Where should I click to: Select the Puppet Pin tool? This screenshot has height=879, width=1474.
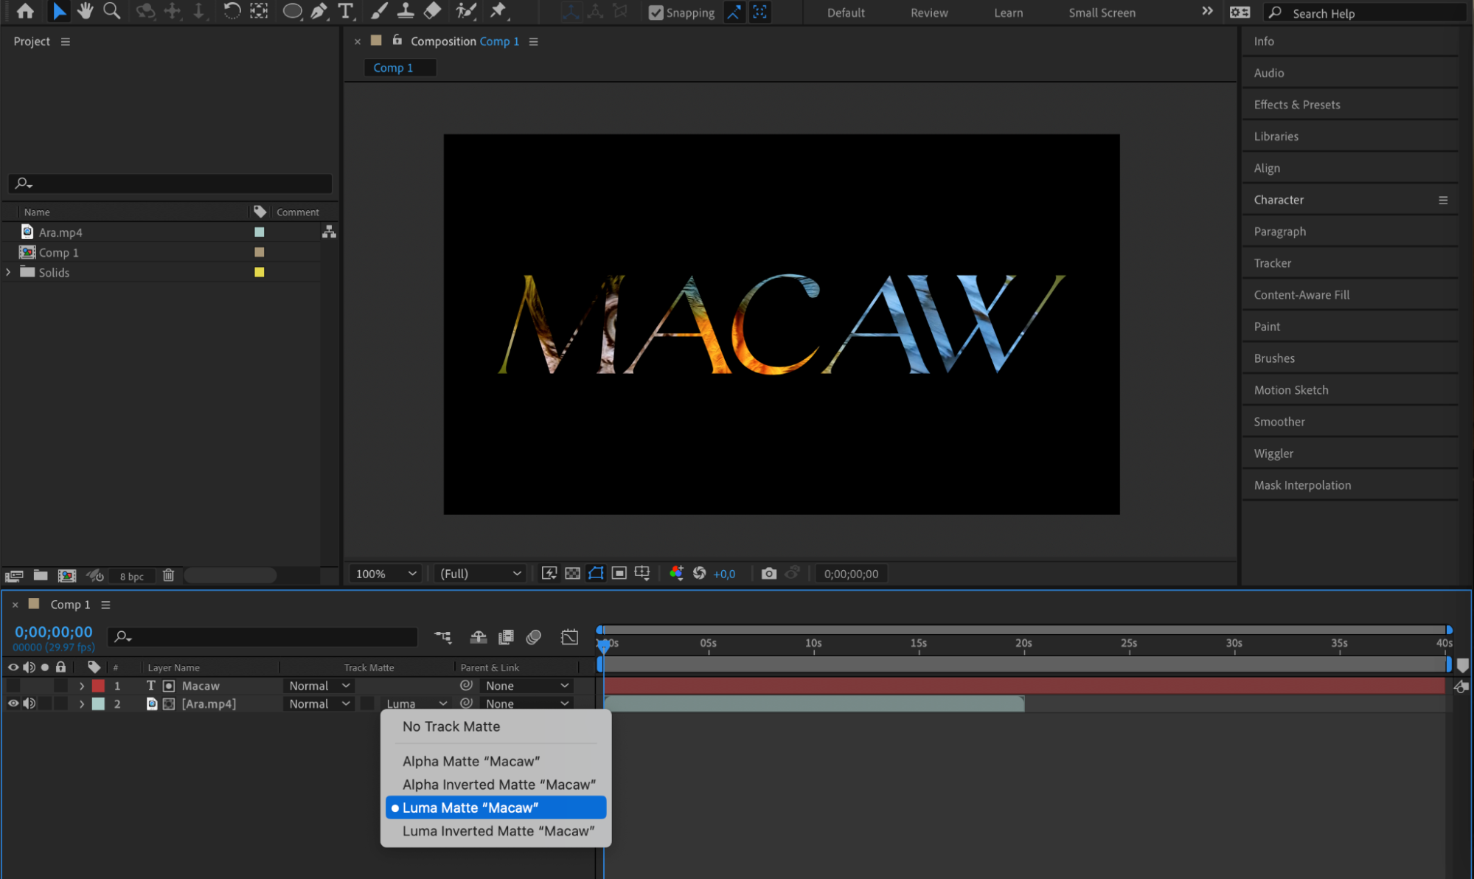(x=498, y=11)
